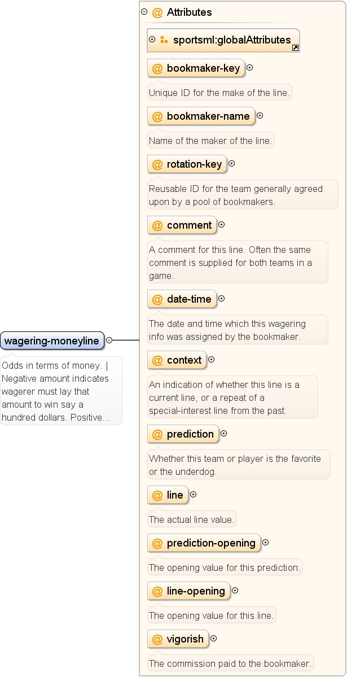This screenshot has width=356, height=677.
Task: Click plus icon next to date-time
Action: tap(221, 298)
